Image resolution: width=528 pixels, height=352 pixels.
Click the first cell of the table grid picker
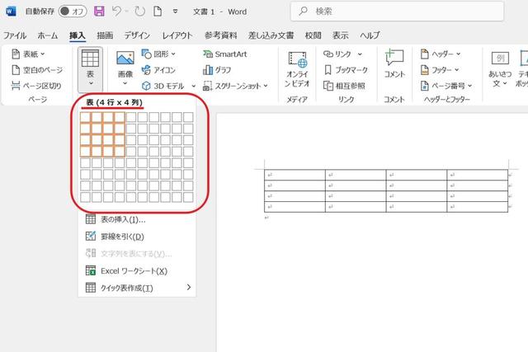pos(85,117)
